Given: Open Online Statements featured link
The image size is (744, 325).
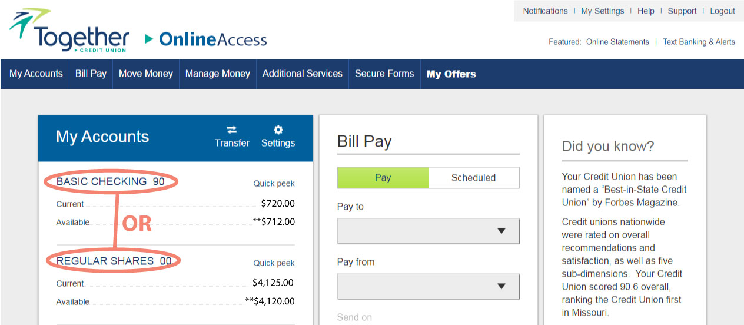Looking at the screenshot, I should point(617,42).
